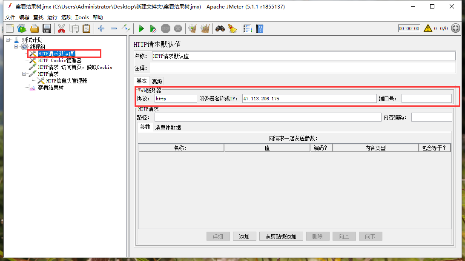This screenshot has width=465, height=261.
Task: Open the 帮助 menu
Action: [98, 17]
